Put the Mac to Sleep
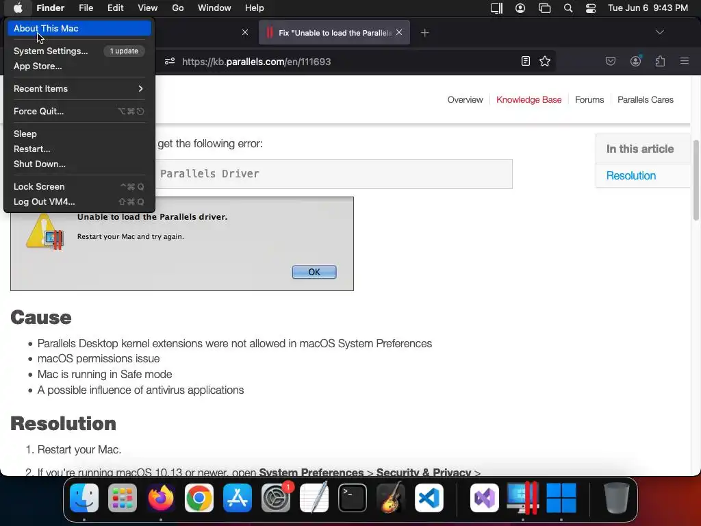Viewport: 701px width, 526px height. pos(79,134)
